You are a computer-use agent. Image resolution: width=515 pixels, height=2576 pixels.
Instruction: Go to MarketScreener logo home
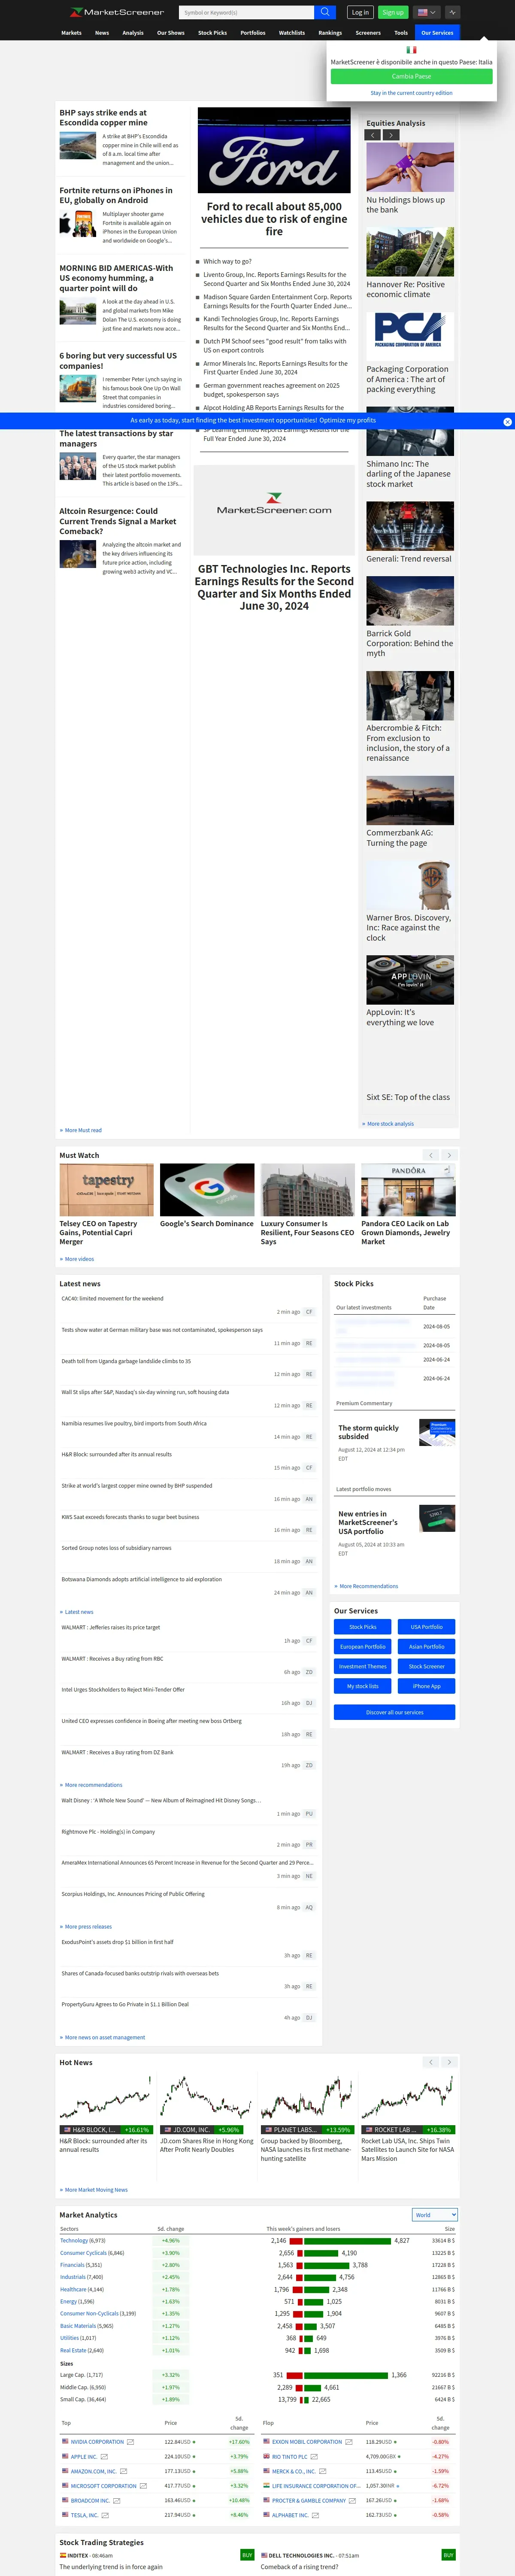[117, 12]
